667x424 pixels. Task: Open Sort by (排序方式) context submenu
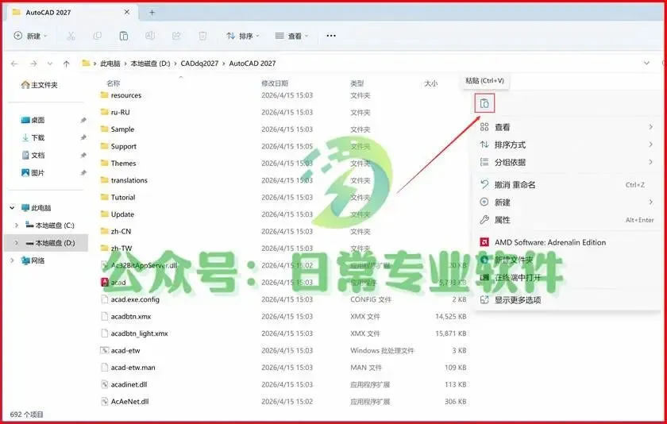(x=567, y=145)
